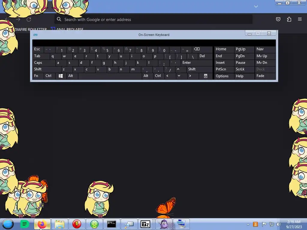This screenshot has height=230, width=307.
Task: Click the m key
Action: tap(135, 69)
